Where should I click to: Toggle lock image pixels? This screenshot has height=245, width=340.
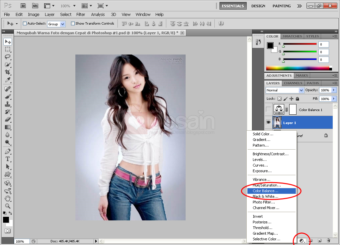pyautogui.click(x=285, y=99)
